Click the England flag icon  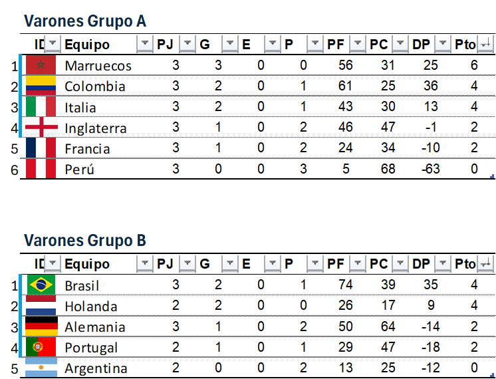[40, 128]
